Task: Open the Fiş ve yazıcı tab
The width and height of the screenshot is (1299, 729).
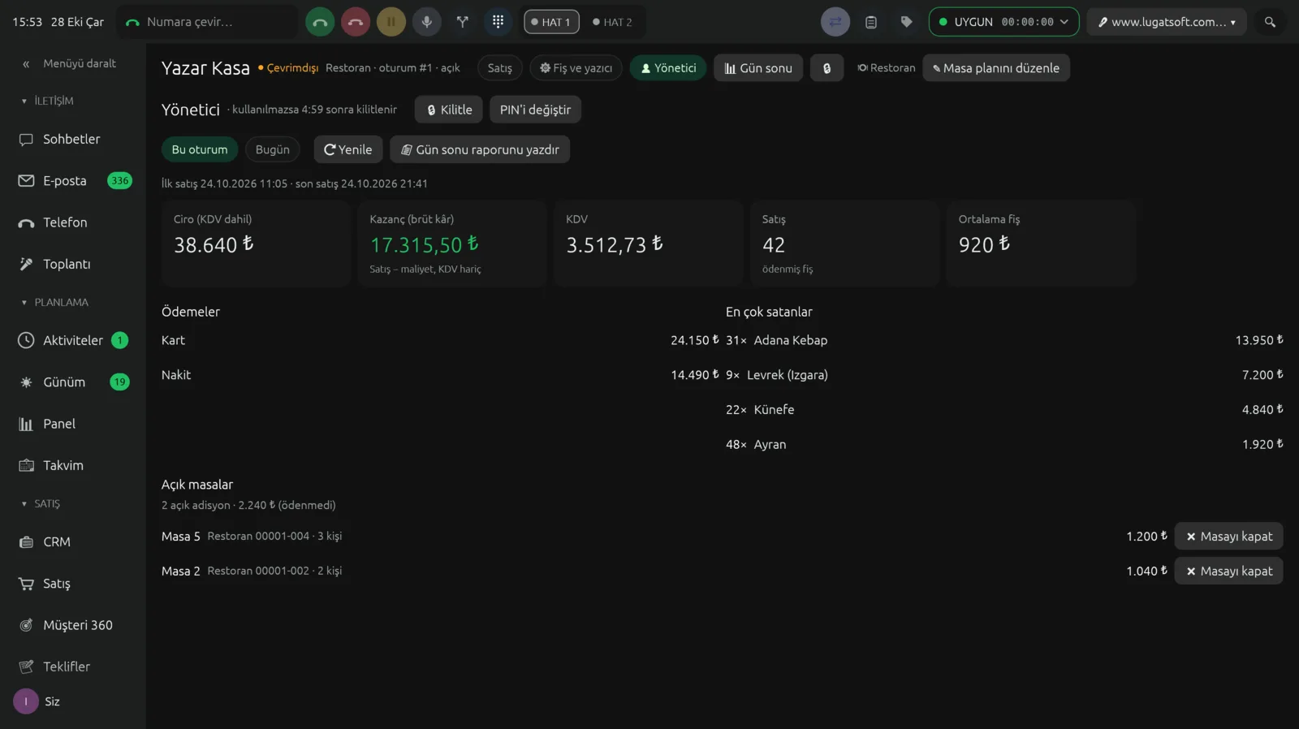Action: point(576,68)
